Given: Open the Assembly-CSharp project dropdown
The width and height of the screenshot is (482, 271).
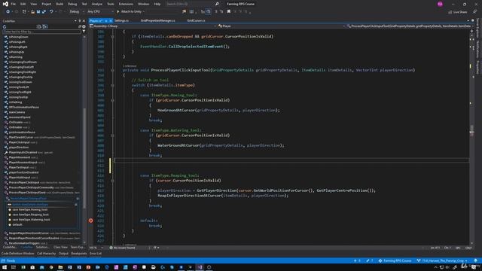Looking at the screenshot, I should coord(153,26).
